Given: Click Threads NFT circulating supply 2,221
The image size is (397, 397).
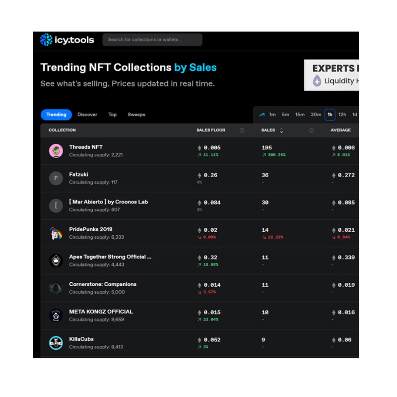Looking at the screenshot, I should coord(96,155).
